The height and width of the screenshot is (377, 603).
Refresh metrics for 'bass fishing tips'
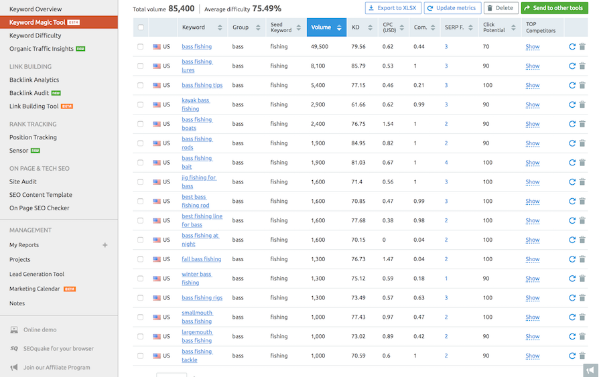pyautogui.click(x=572, y=85)
